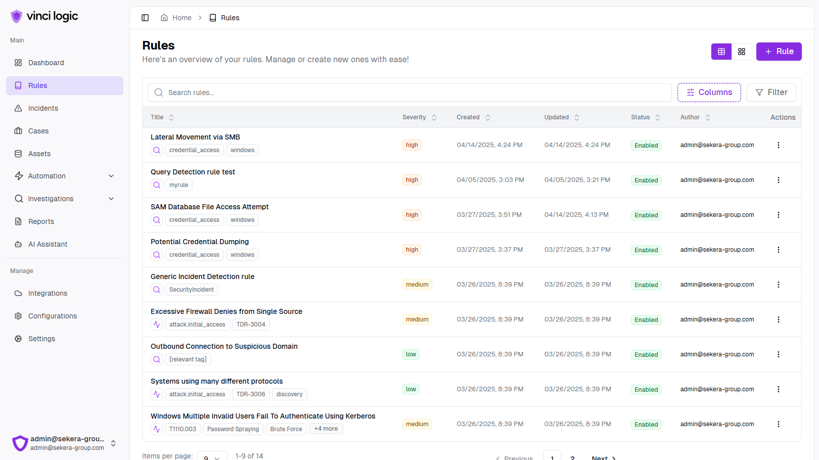The height and width of the screenshot is (460, 819).
Task: Switch to grid view of rules
Action: tap(742, 51)
